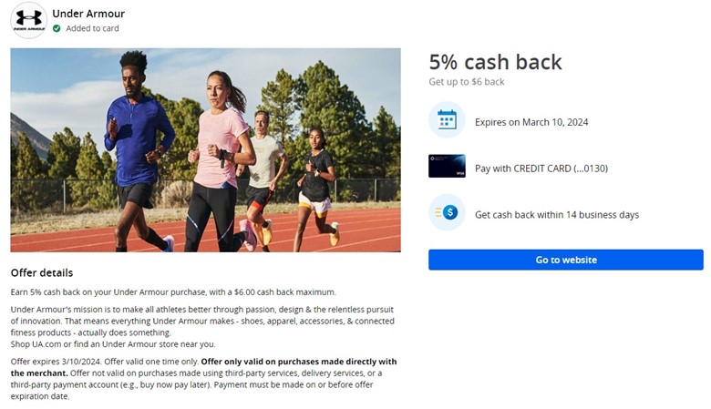Click the calendar expiration icon
Screen dimensions: 711x409
[447, 120]
